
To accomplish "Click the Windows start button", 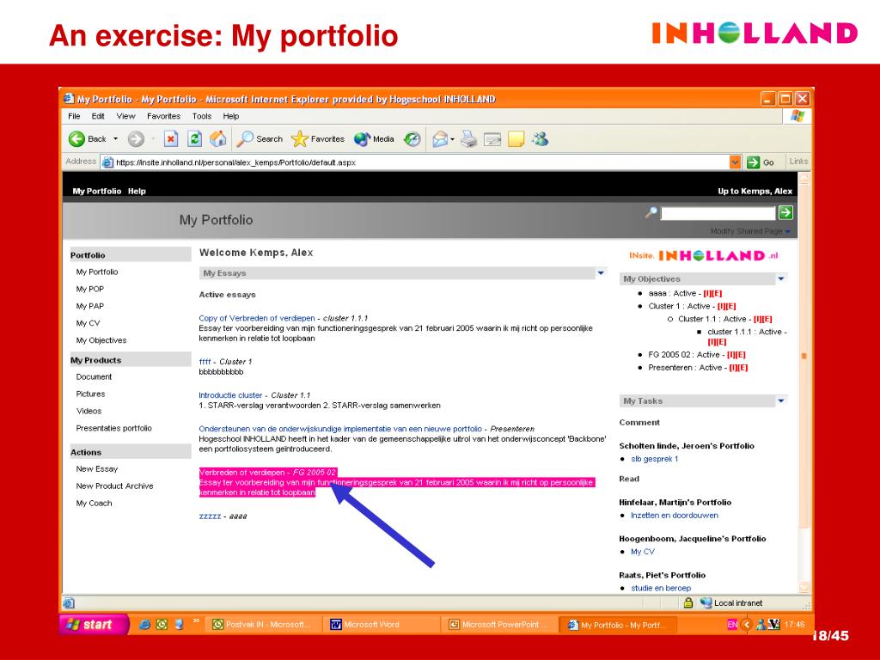I will (x=93, y=625).
